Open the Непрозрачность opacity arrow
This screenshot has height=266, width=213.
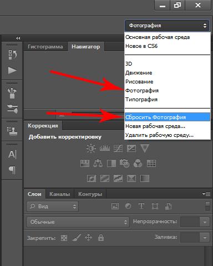(x=205, y=222)
